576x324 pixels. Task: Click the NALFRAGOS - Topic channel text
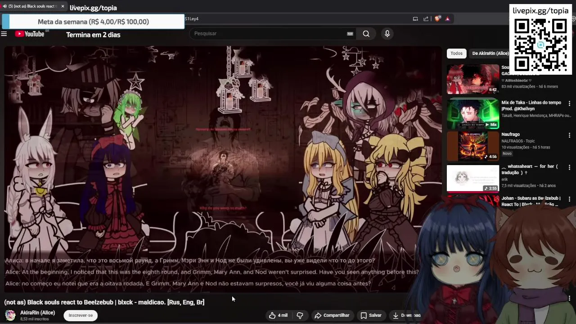click(x=518, y=141)
